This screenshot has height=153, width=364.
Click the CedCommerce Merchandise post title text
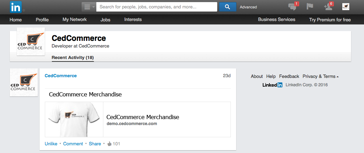coord(85,94)
